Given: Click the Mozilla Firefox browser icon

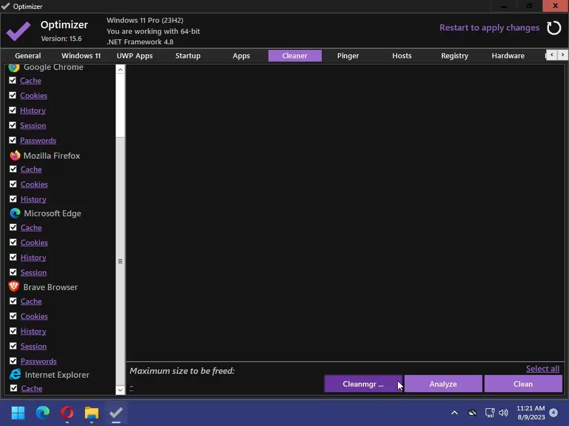Looking at the screenshot, I should point(15,155).
